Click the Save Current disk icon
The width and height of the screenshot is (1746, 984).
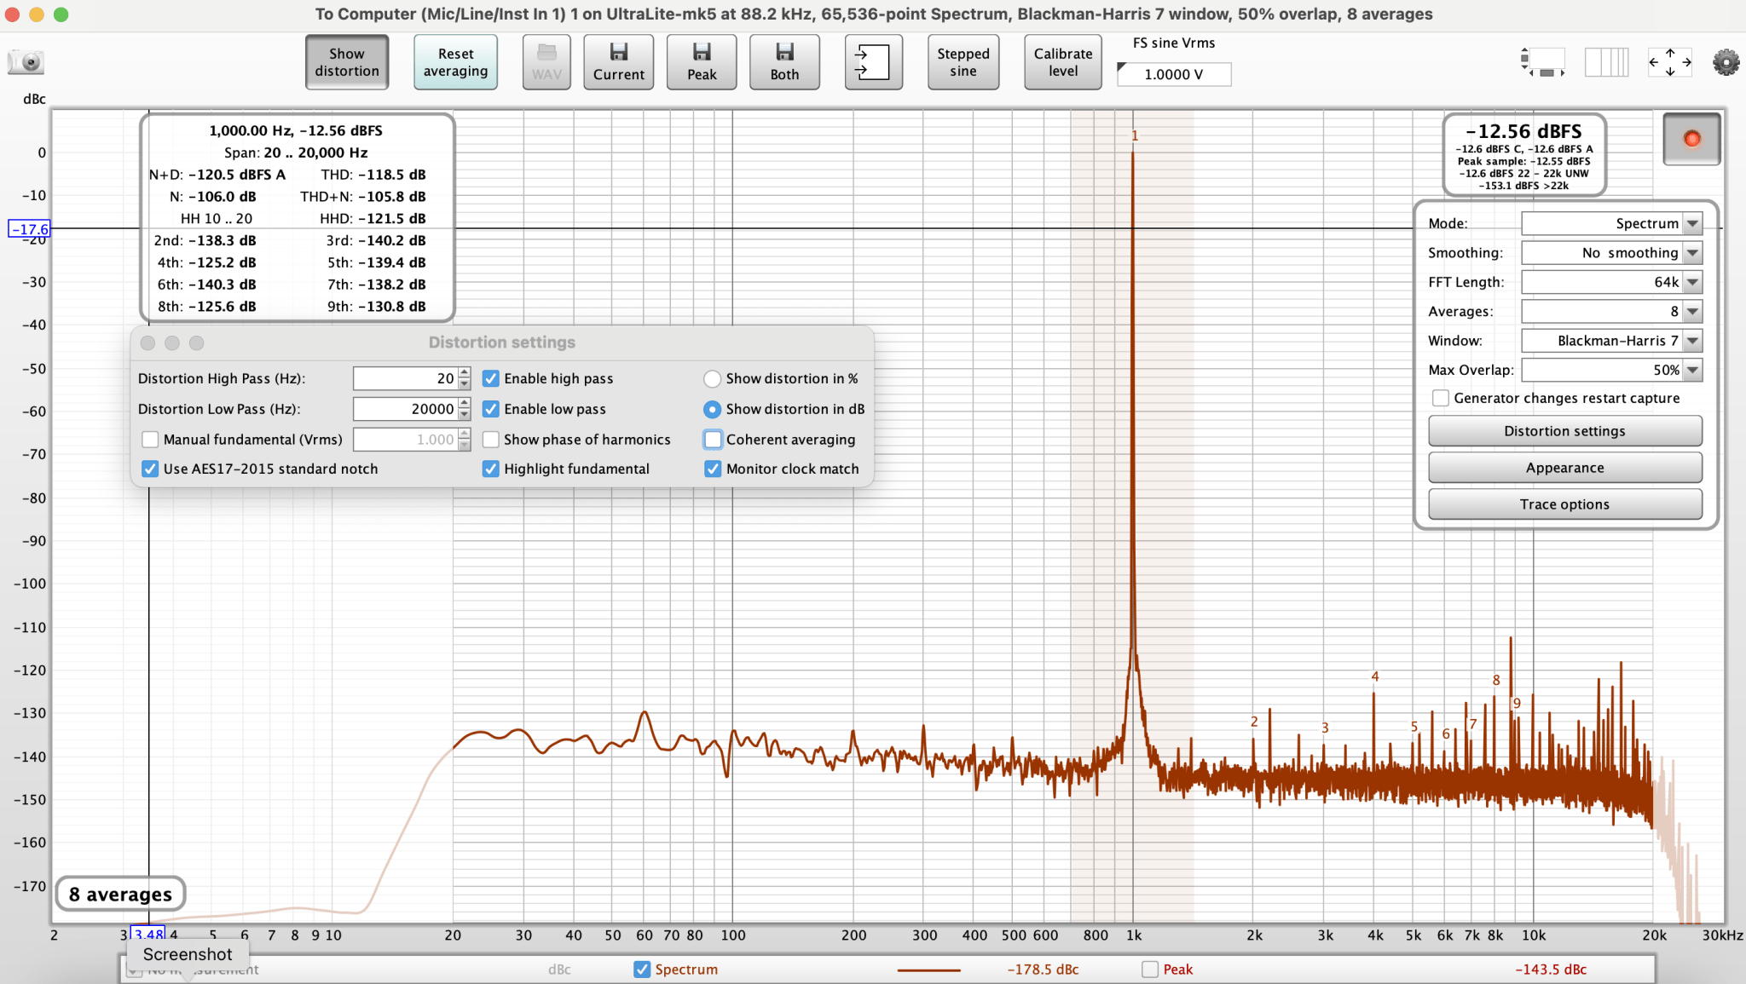coord(618,62)
